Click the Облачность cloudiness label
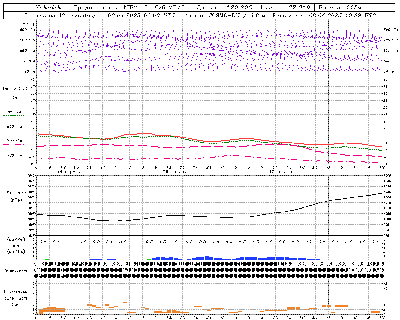 (16, 271)
